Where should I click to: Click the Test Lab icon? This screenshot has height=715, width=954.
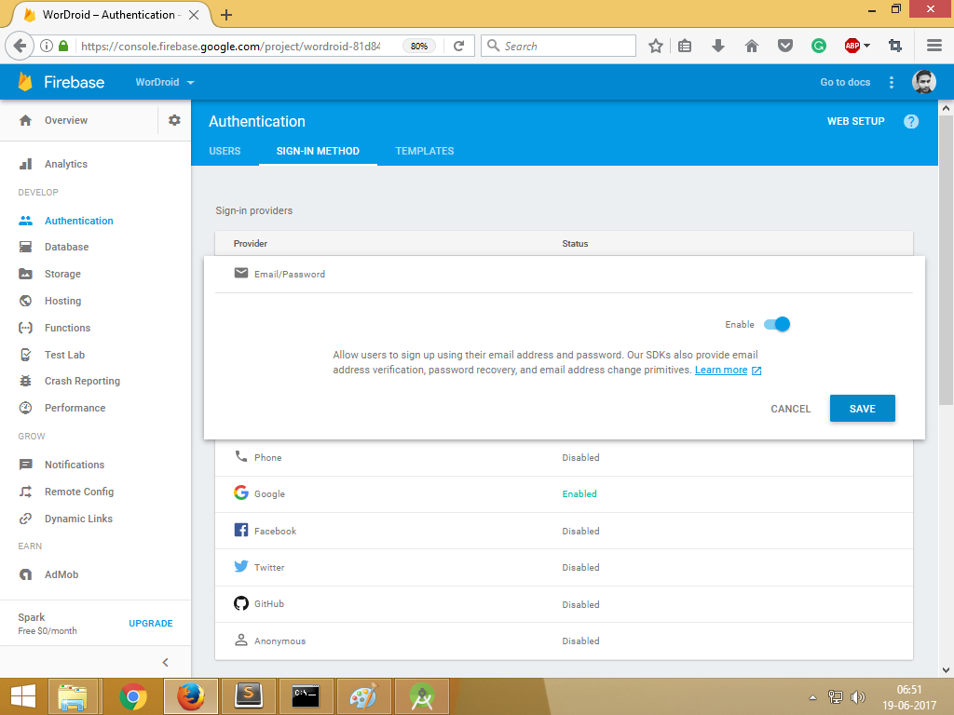(x=25, y=355)
